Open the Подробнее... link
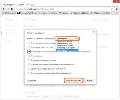 coord(32,81)
